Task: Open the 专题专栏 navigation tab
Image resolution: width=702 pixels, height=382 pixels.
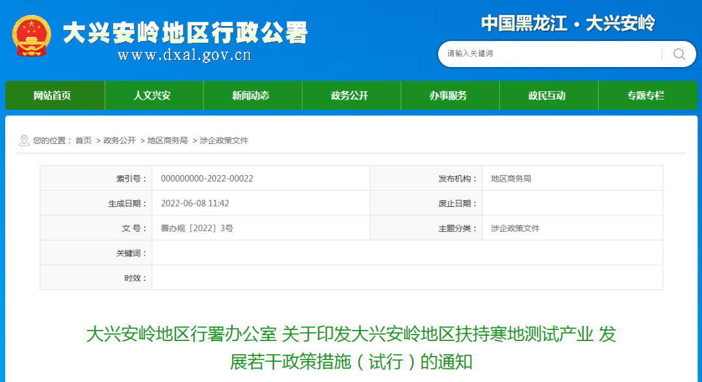Action: [x=648, y=95]
